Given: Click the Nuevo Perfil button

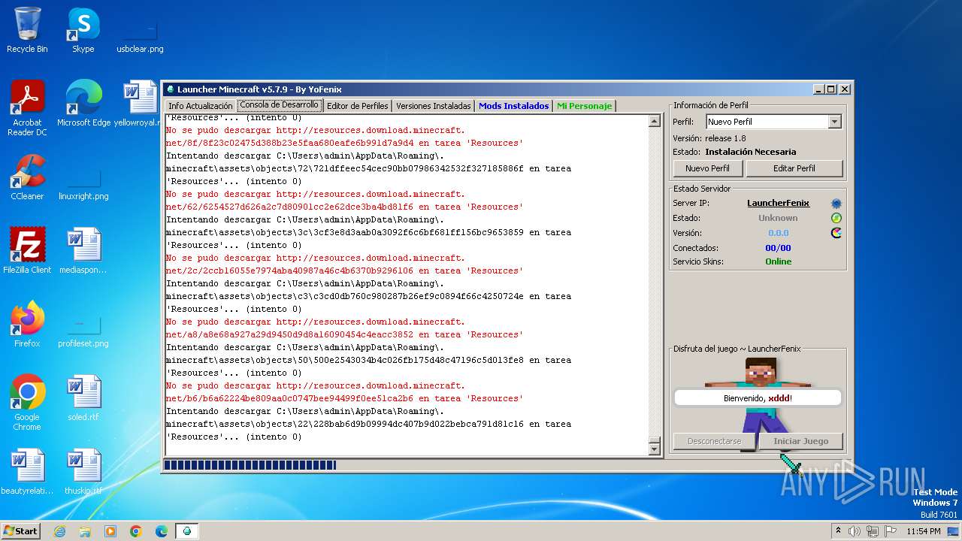Looking at the screenshot, I should click(x=707, y=168).
